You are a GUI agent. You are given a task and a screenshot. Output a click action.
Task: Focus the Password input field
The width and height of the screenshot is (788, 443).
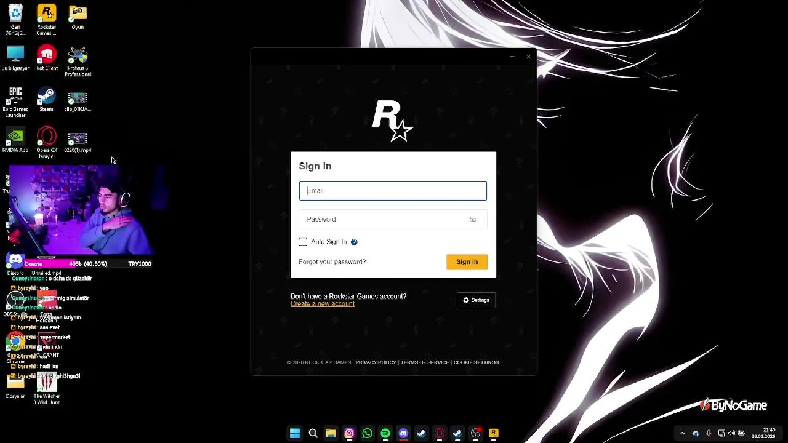tap(393, 220)
